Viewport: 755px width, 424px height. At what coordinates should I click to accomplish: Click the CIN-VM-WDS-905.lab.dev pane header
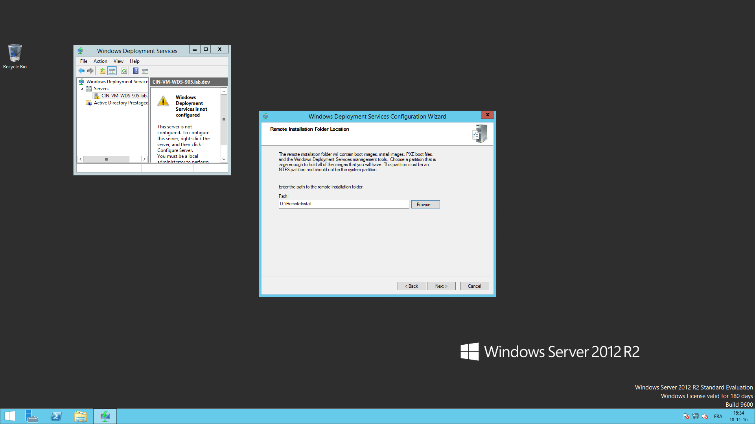pyautogui.click(x=189, y=82)
